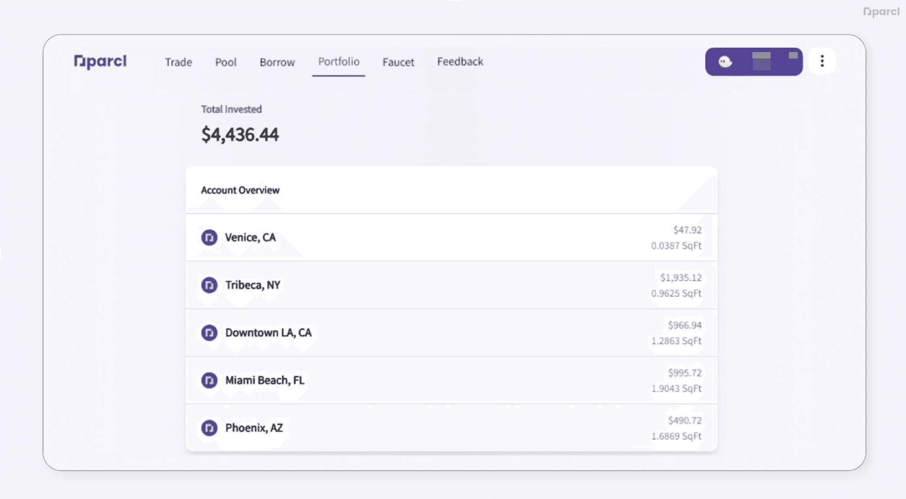Click the Parcl marker icon beside Venice, CA
This screenshot has height=499, width=906.
pyautogui.click(x=210, y=237)
